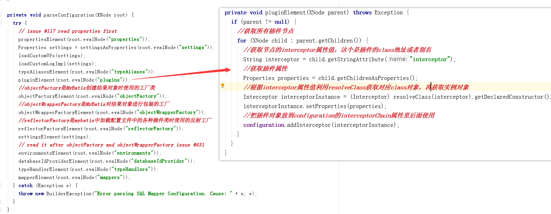Click the 'catch (Exception e)' line
This screenshot has width=551, height=214.
[x=45, y=186]
